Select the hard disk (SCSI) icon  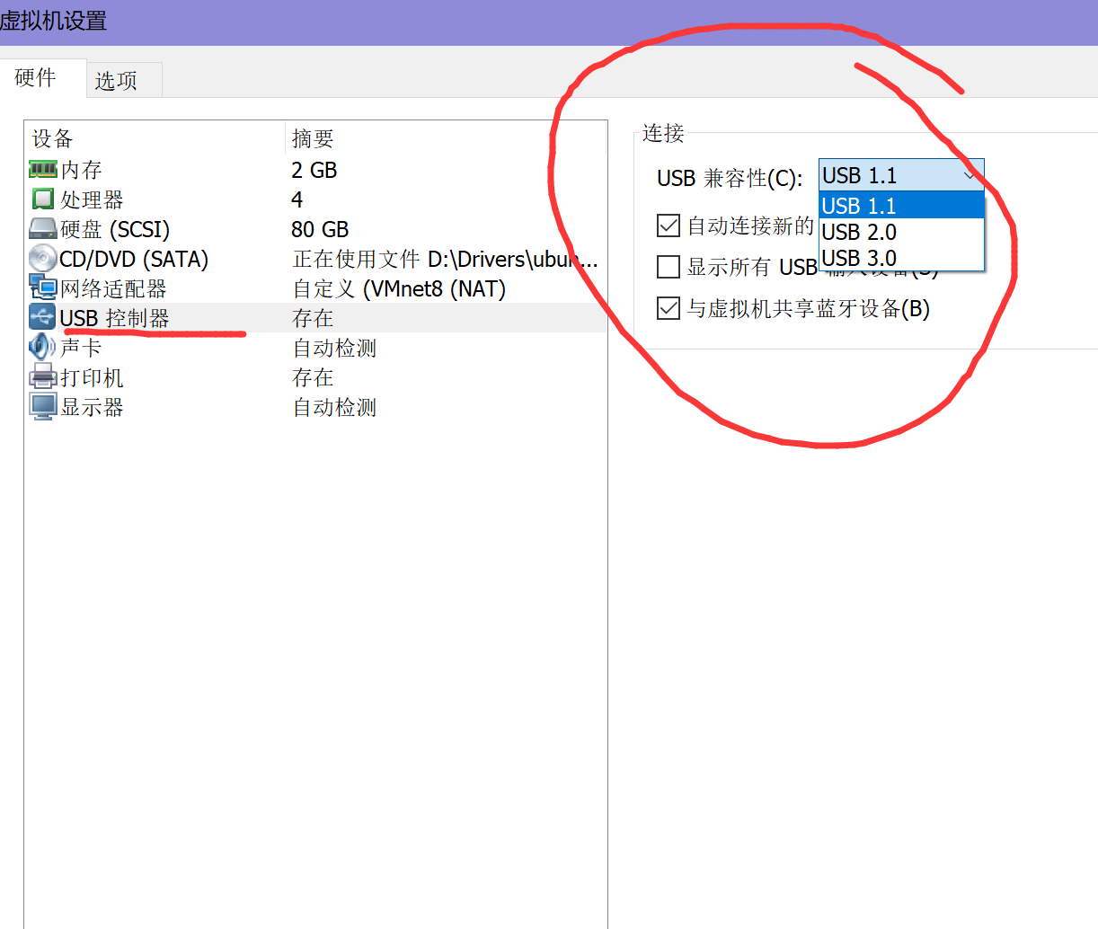[x=43, y=228]
